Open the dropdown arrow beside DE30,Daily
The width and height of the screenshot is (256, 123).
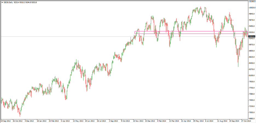[2, 2]
